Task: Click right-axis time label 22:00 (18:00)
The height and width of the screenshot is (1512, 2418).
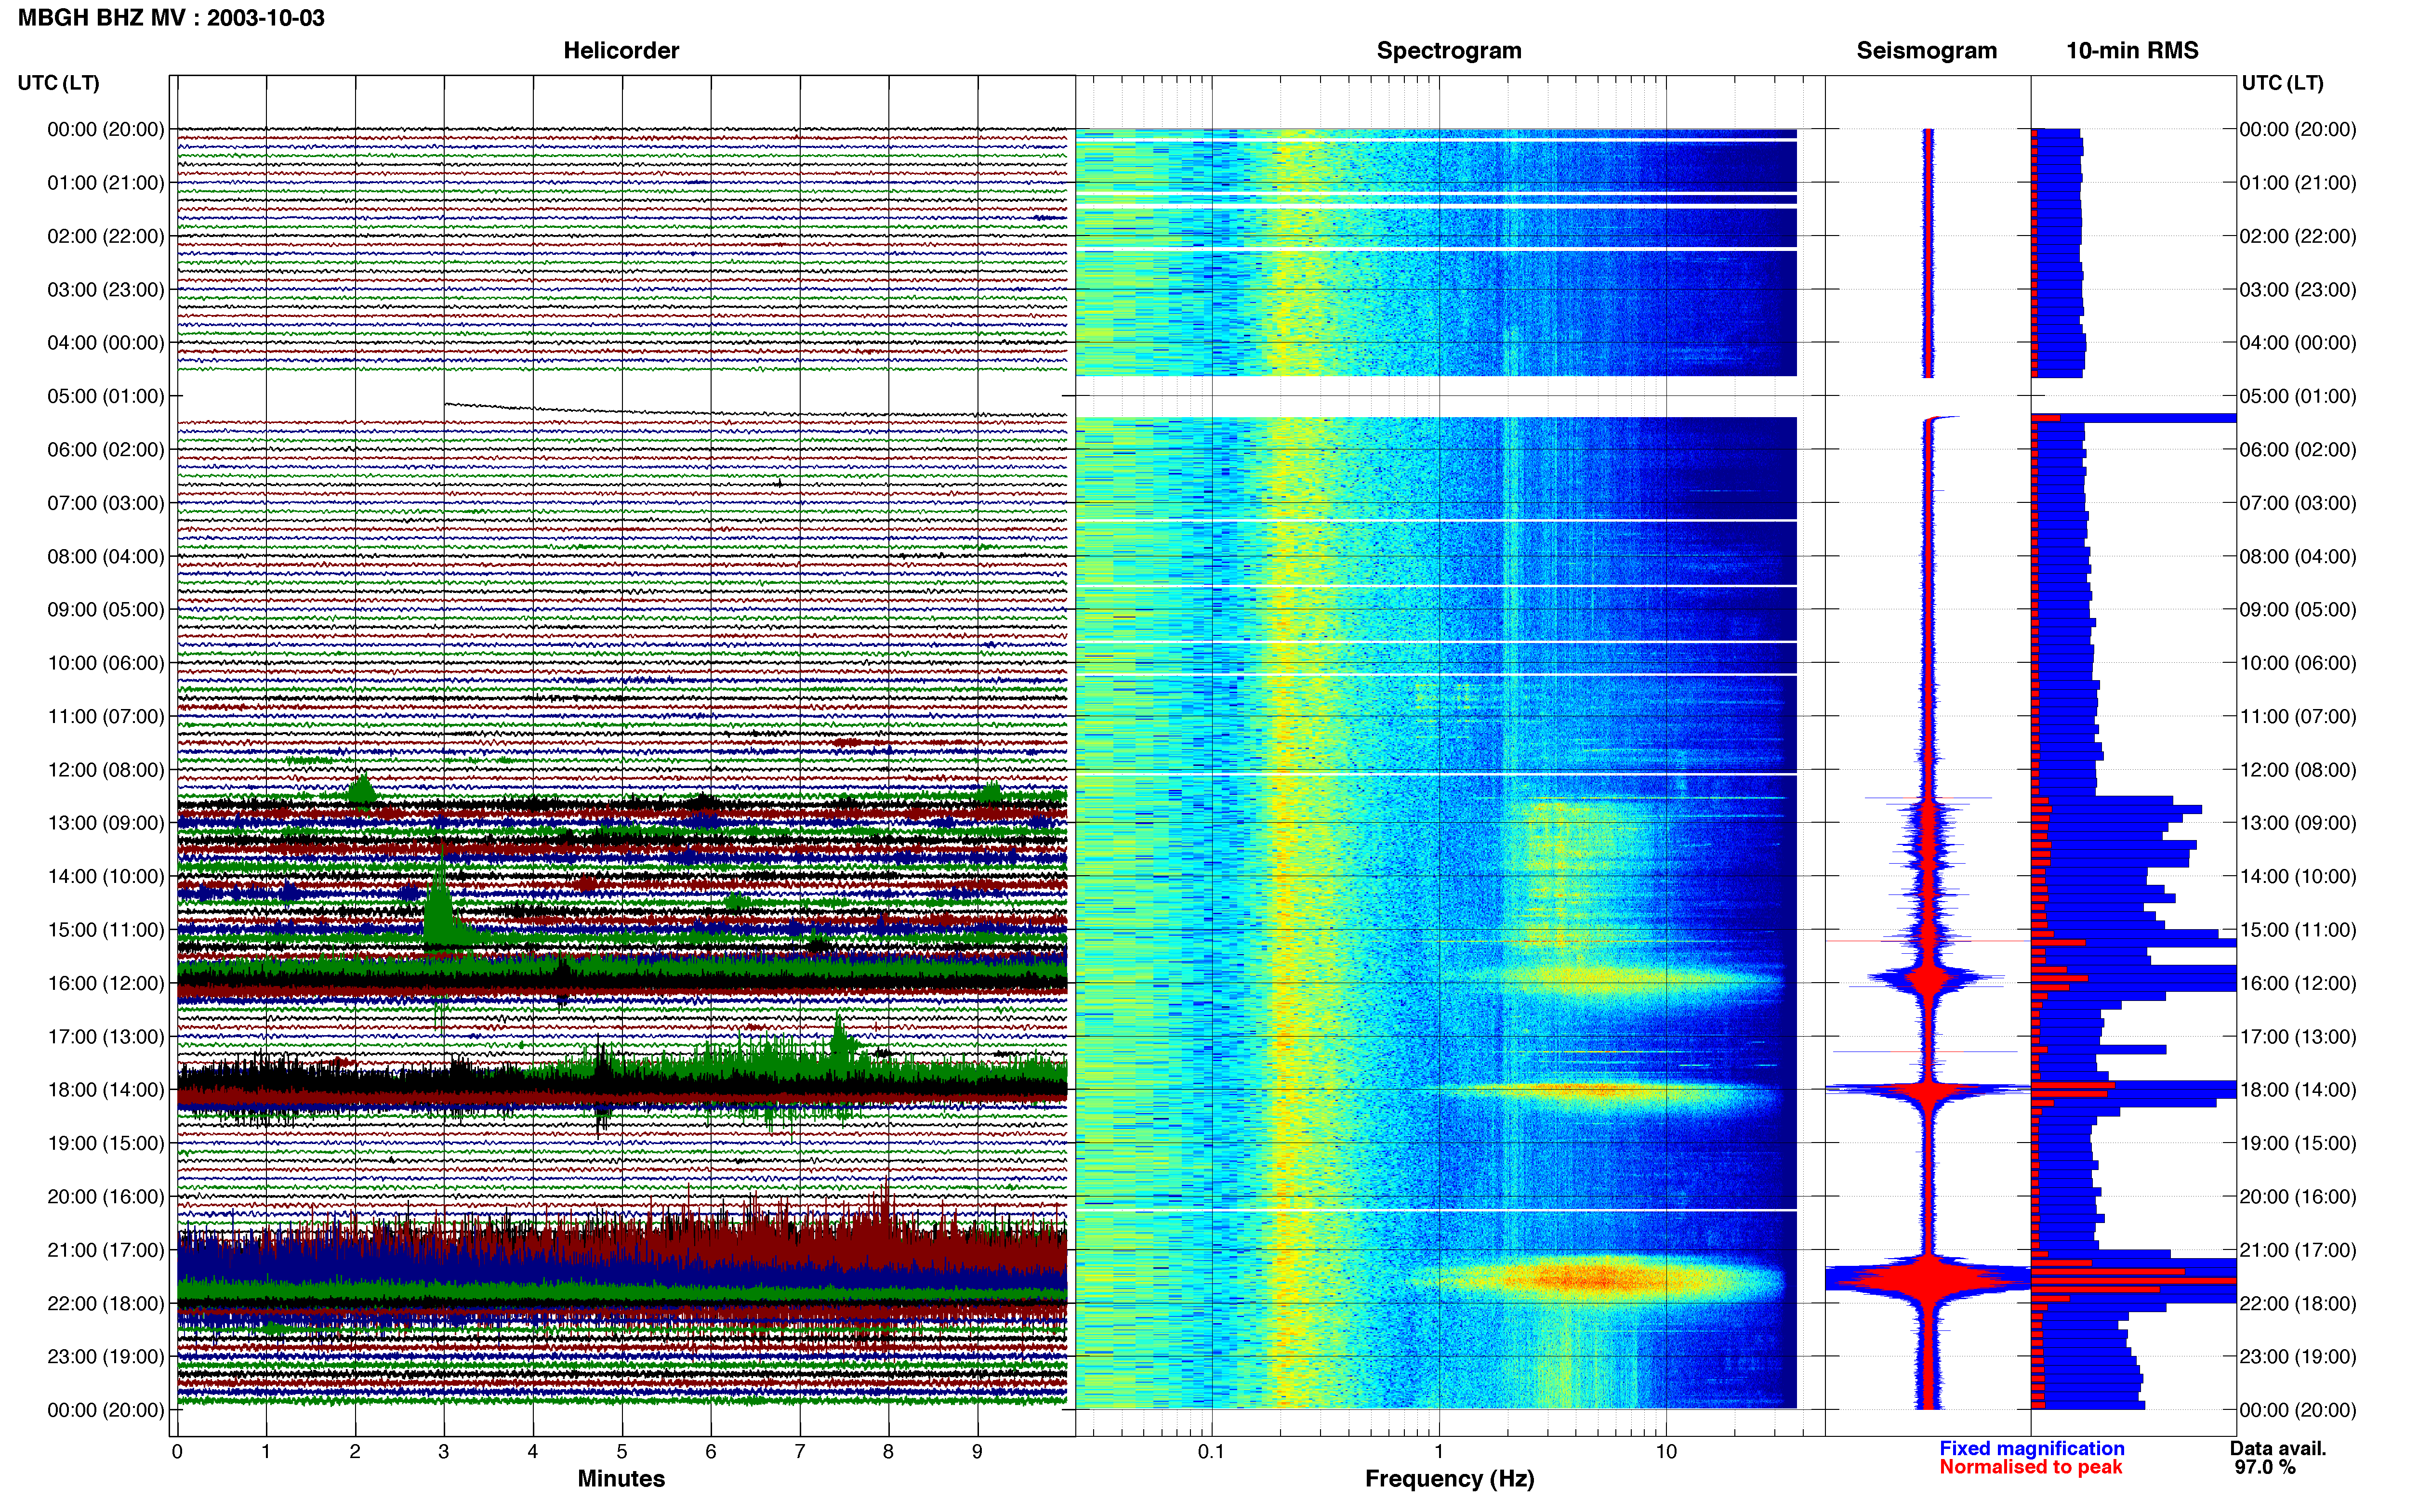Action: coord(2298,1303)
